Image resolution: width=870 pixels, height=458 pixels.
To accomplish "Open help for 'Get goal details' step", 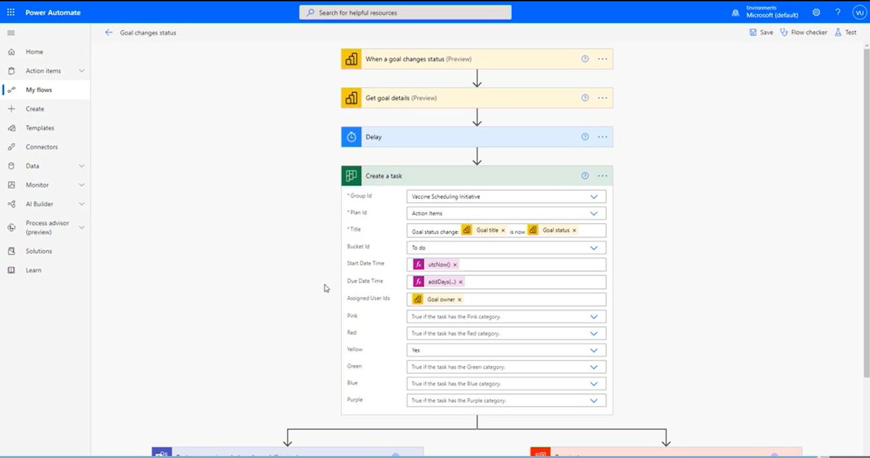I will [585, 98].
